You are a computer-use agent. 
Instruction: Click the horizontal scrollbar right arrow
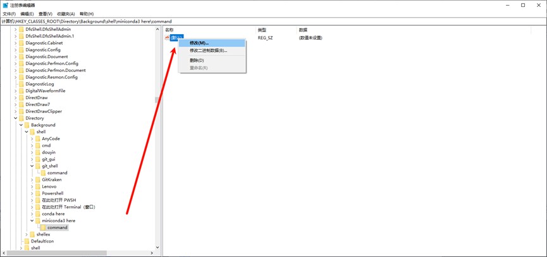[152, 253]
